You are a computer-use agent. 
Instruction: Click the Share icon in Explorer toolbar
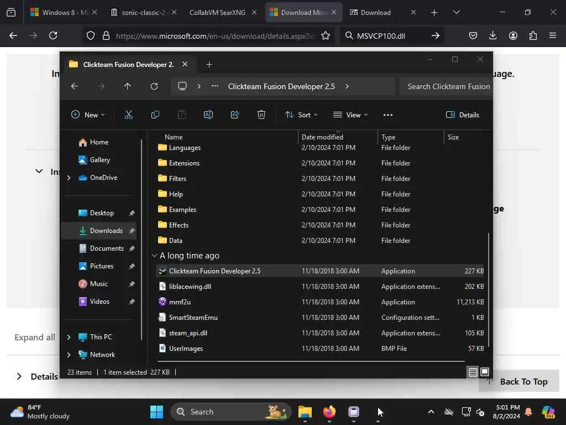[235, 115]
